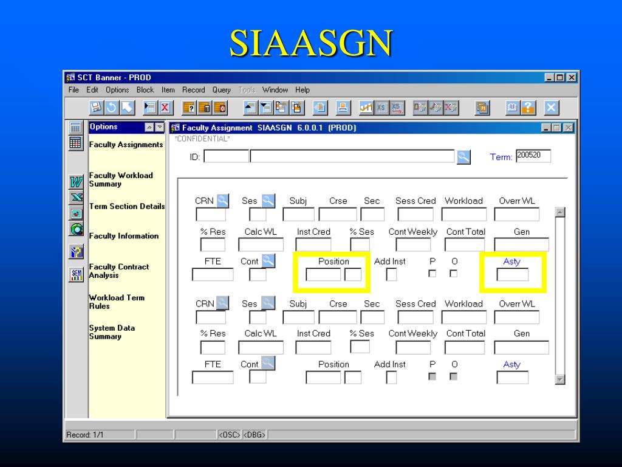Image resolution: width=622 pixels, height=467 pixels.
Task: Toggle the second record's O checkbox
Action: tap(453, 376)
